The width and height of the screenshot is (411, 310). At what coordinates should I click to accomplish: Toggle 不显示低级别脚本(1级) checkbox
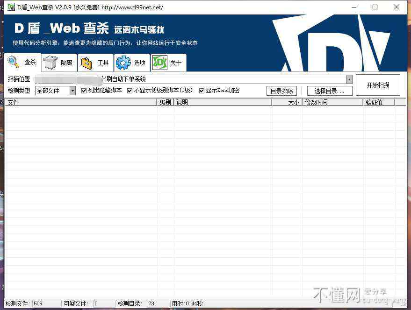click(130, 91)
